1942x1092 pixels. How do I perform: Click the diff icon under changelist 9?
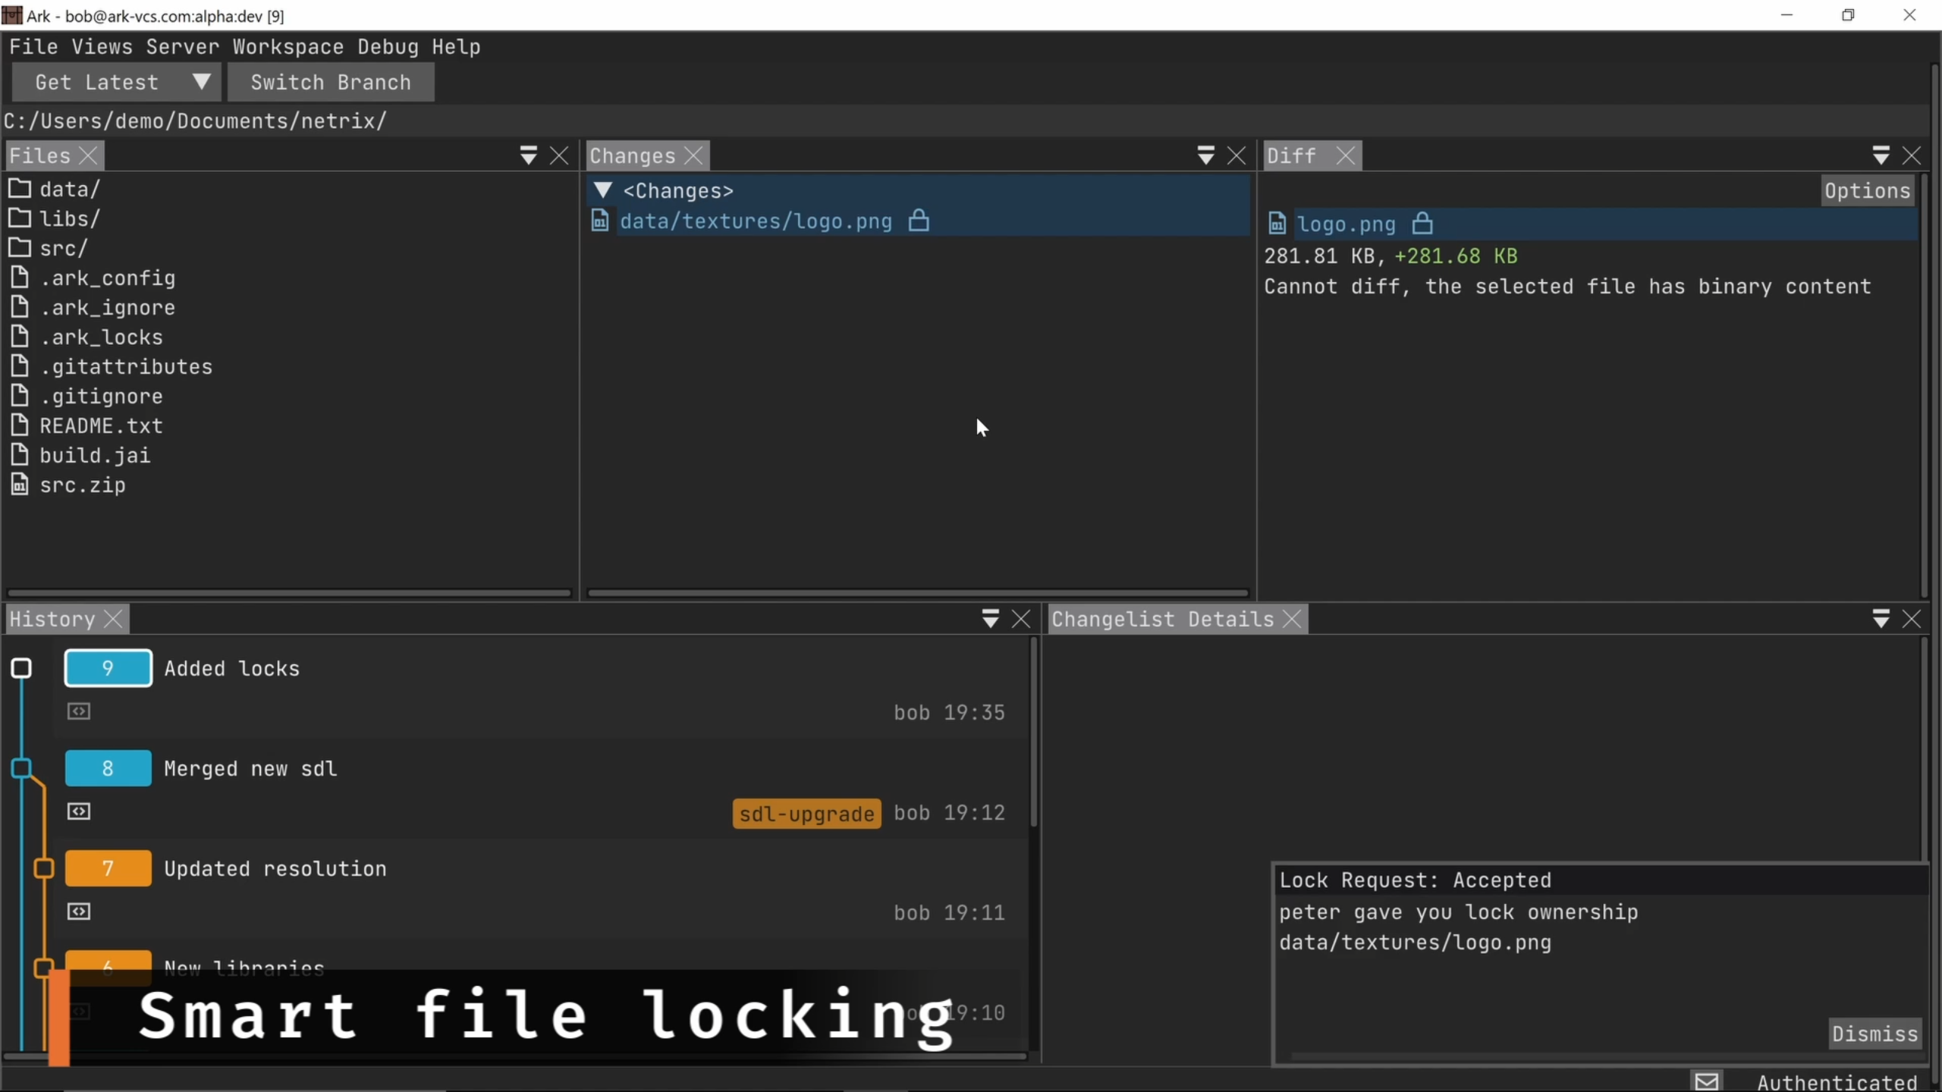(79, 711)
